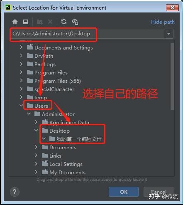
Task: Select the Program Files folder icon
Action: click(30, 72)
